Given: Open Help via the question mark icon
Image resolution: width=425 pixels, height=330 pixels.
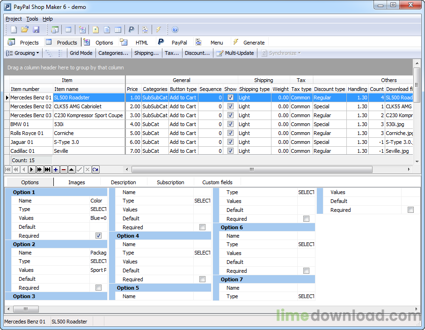Looking at the screenshot, I should tap(175, 30).
